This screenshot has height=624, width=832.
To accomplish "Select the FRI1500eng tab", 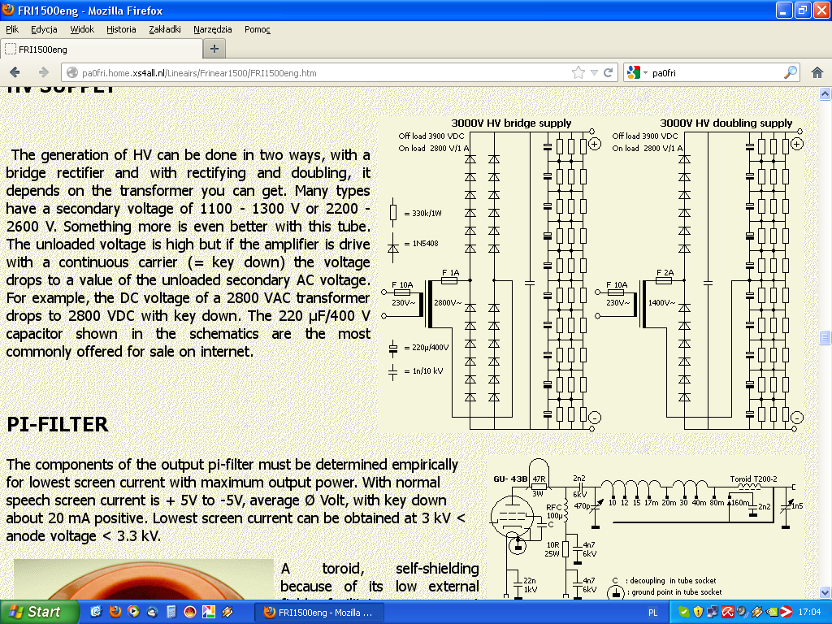I will [97, 49].
